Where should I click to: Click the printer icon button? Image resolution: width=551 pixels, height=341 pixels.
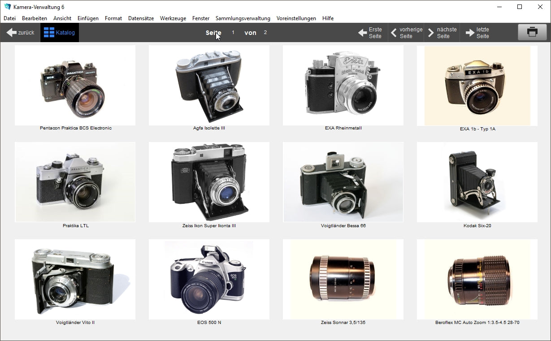[532, 32]
